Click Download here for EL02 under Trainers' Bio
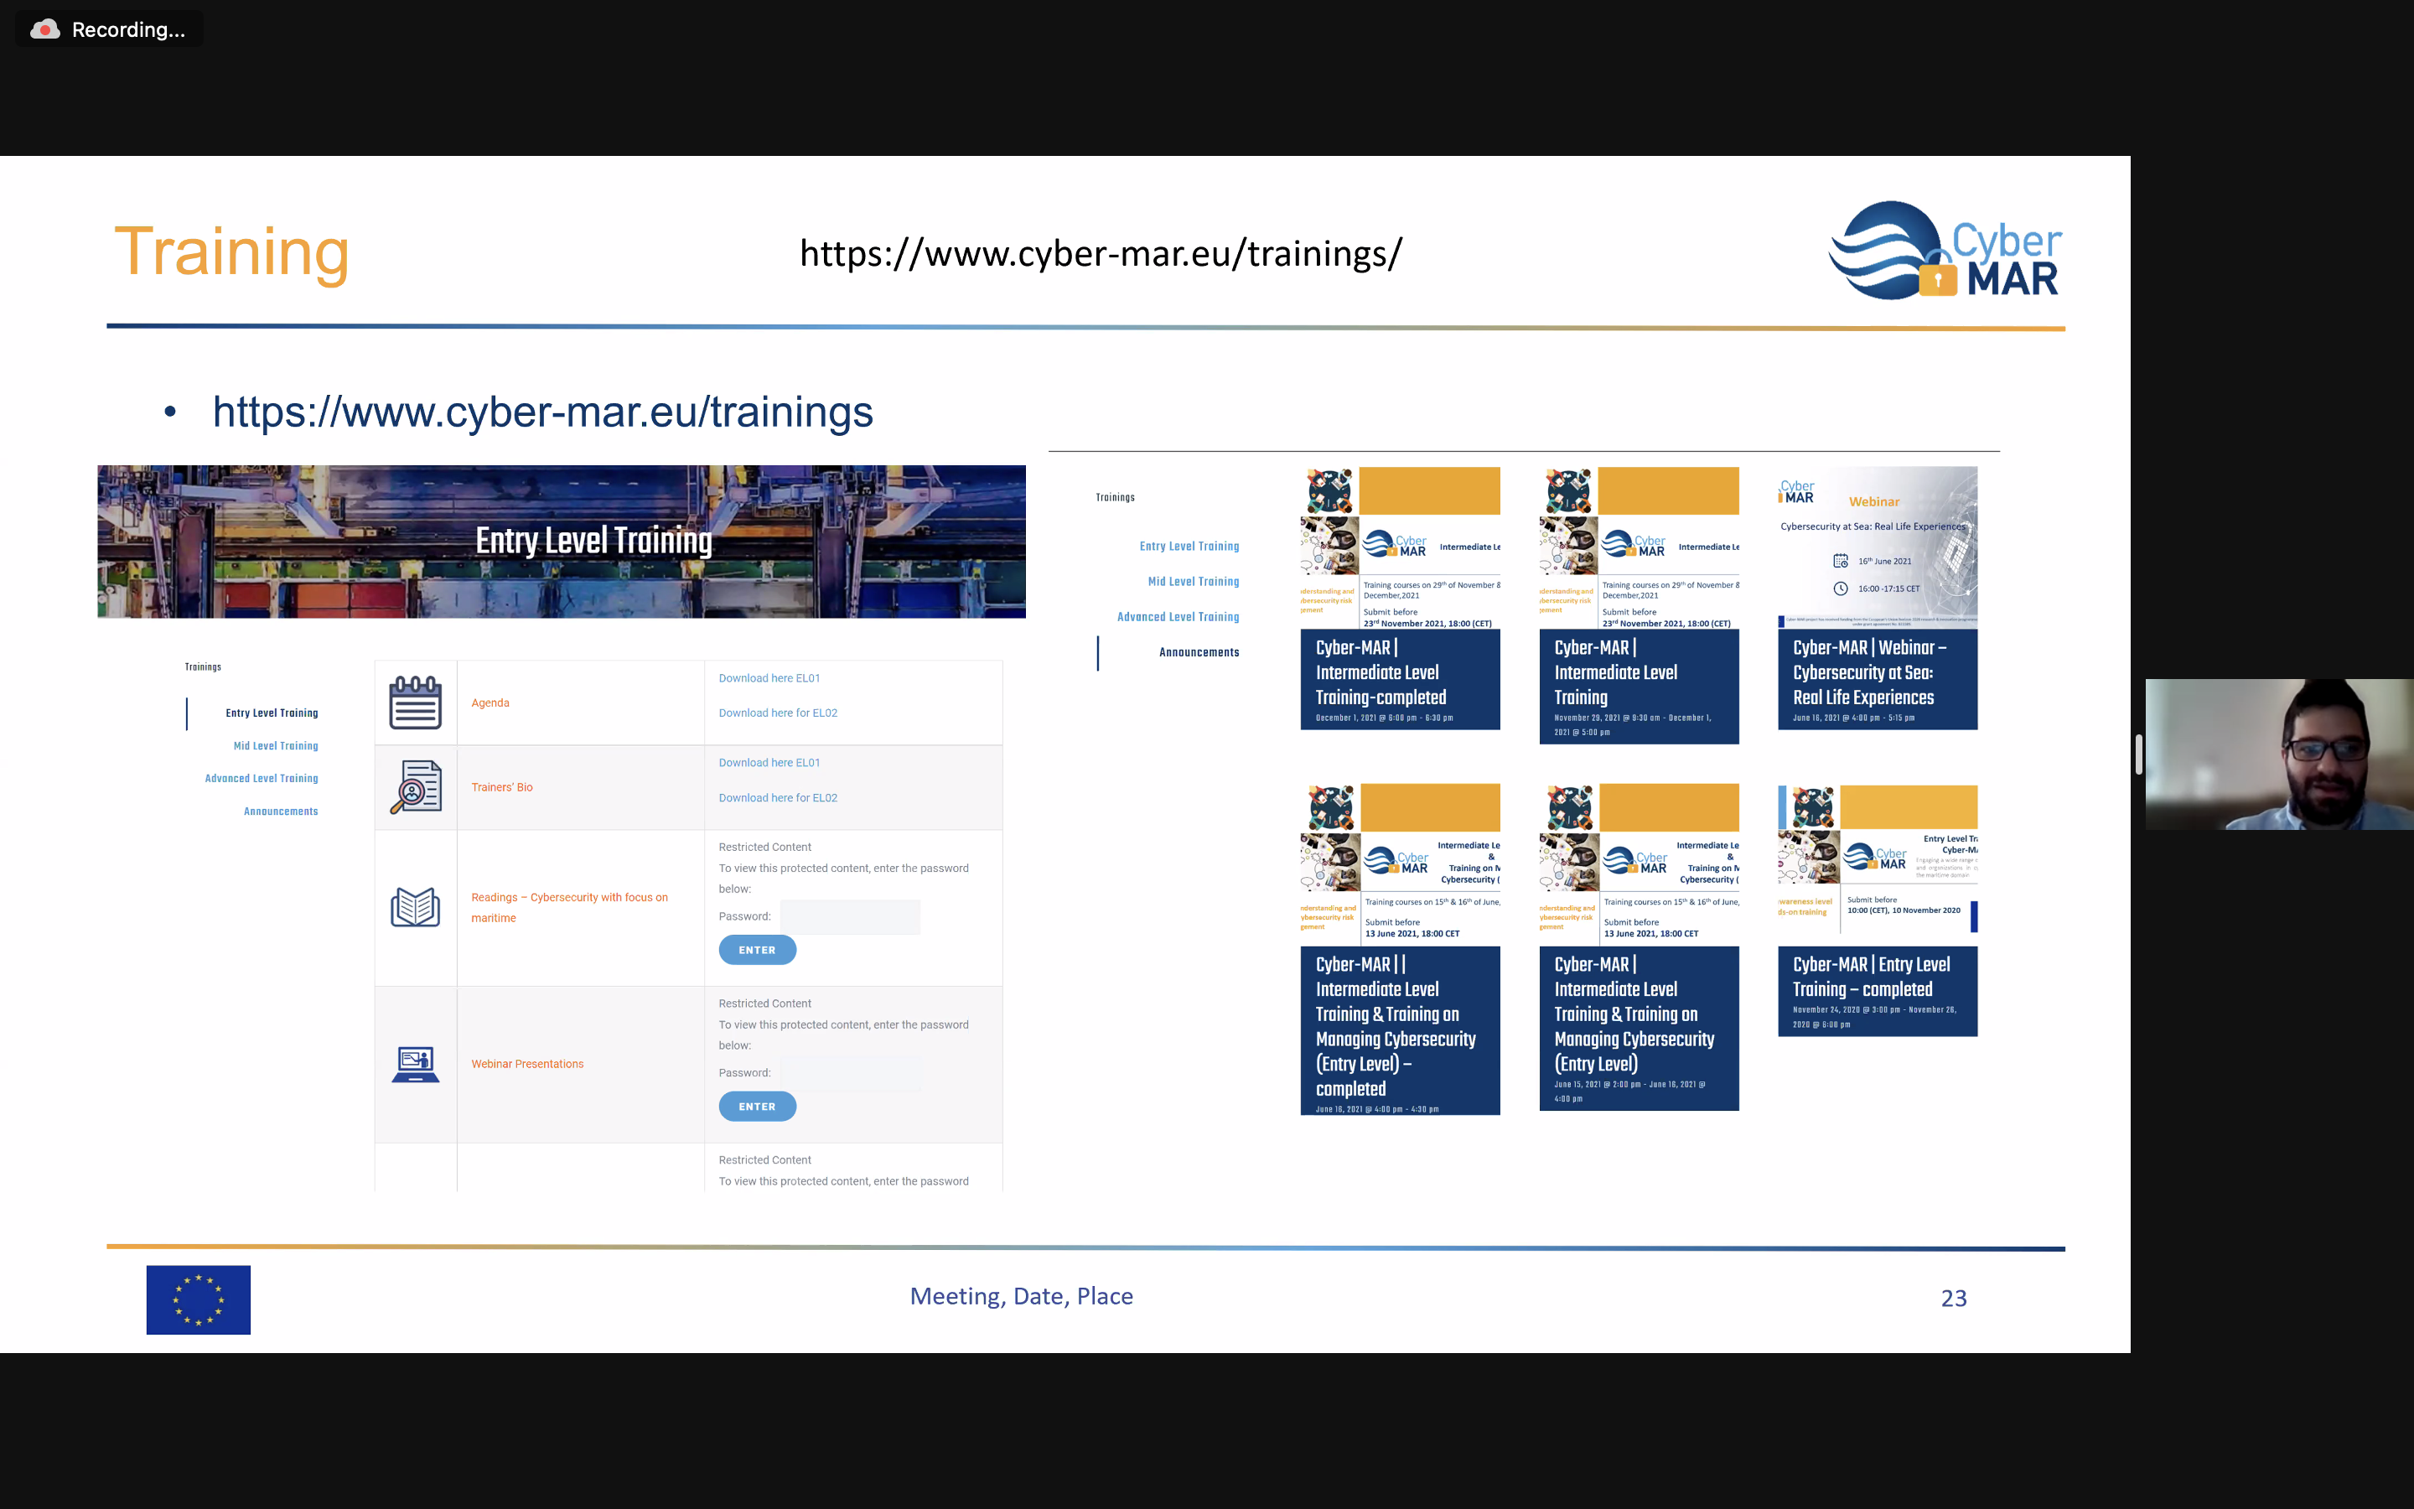 pos(777,797)
